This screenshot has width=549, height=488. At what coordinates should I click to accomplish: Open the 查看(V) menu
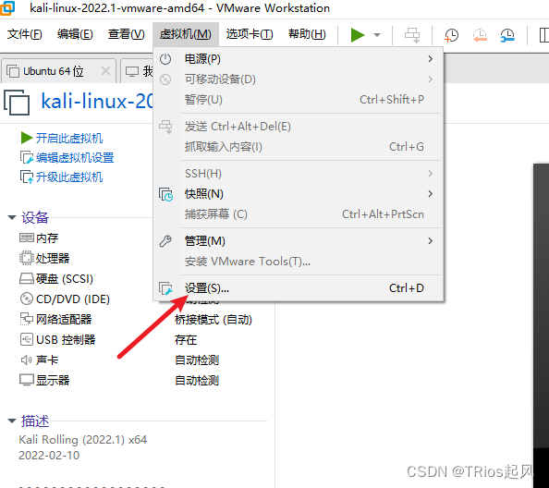126,34
